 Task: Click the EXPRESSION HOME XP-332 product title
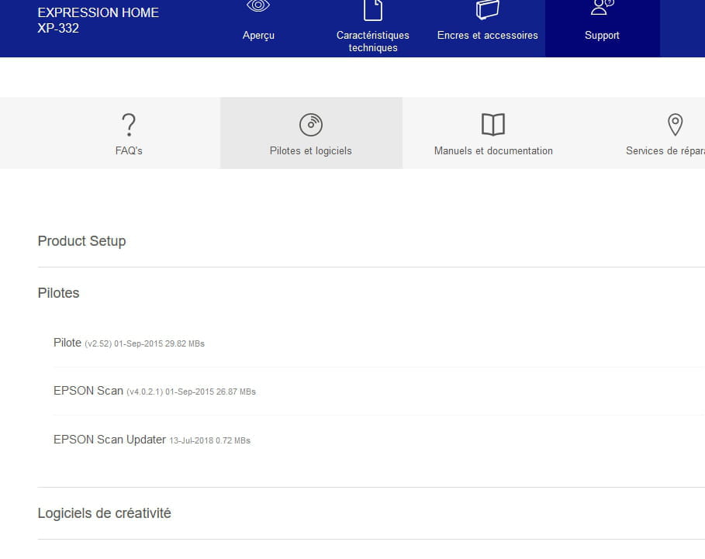coord(98,20)
